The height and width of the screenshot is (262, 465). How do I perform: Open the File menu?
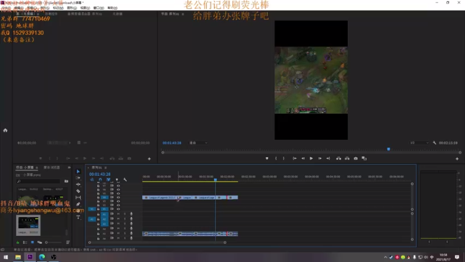click(x=6, y=8)
